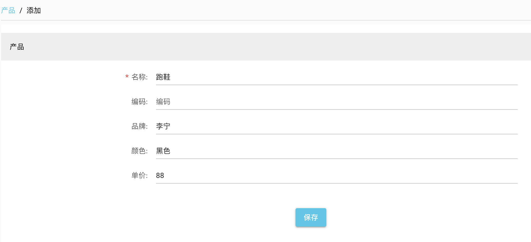Click the 产品 section header
The width and height of the screenshot is (531, 242).
coord(17,47)
